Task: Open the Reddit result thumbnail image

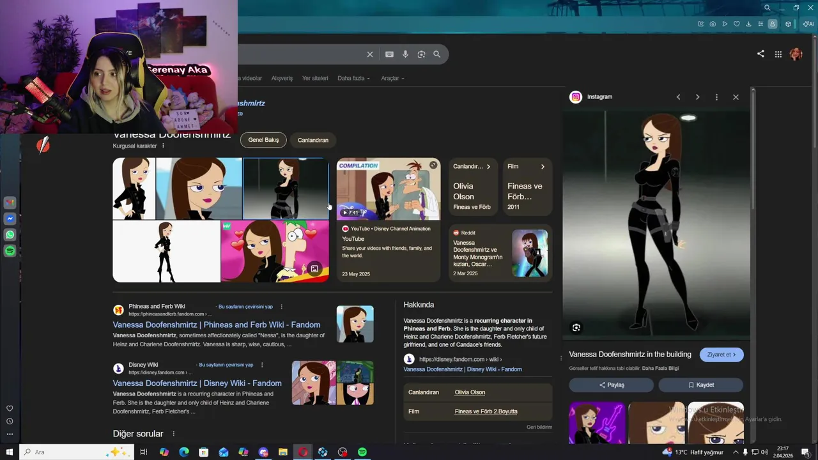Action: pyautogui.click(x=530, y=253)
